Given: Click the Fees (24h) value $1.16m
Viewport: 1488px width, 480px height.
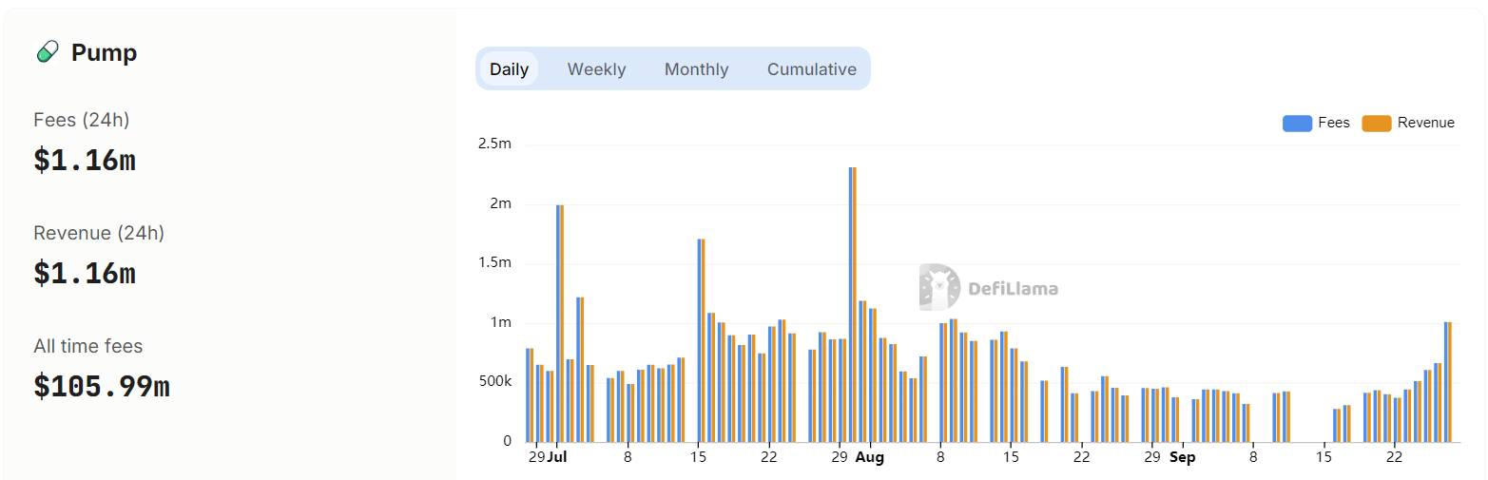Looking at the screenshot, I should coord(85,161).
